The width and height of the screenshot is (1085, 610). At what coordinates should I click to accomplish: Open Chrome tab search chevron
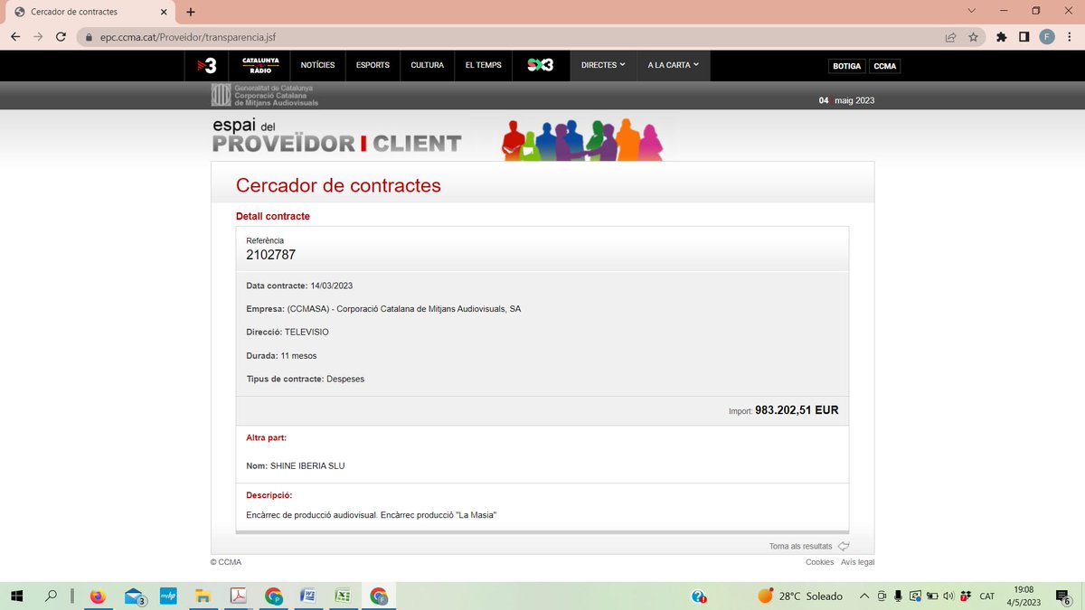[972, 11]
